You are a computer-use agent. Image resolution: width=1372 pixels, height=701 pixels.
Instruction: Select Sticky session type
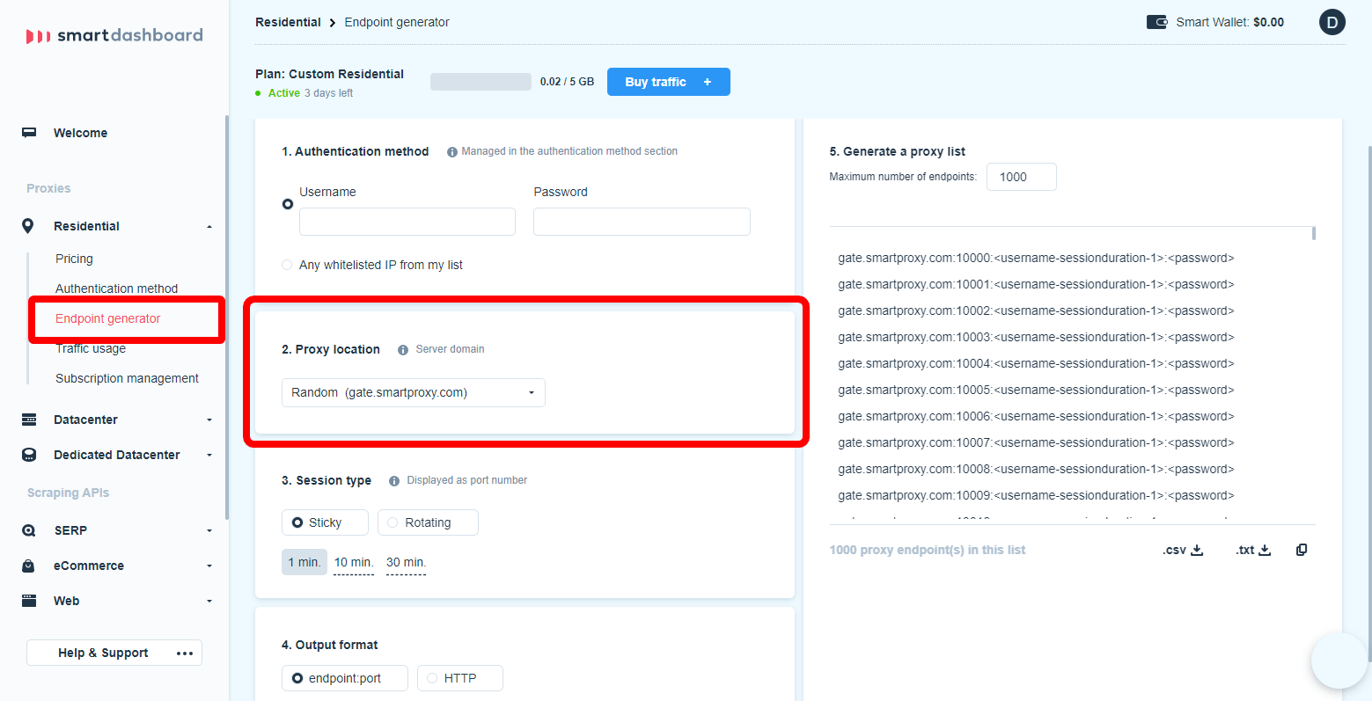coord(325,522)
